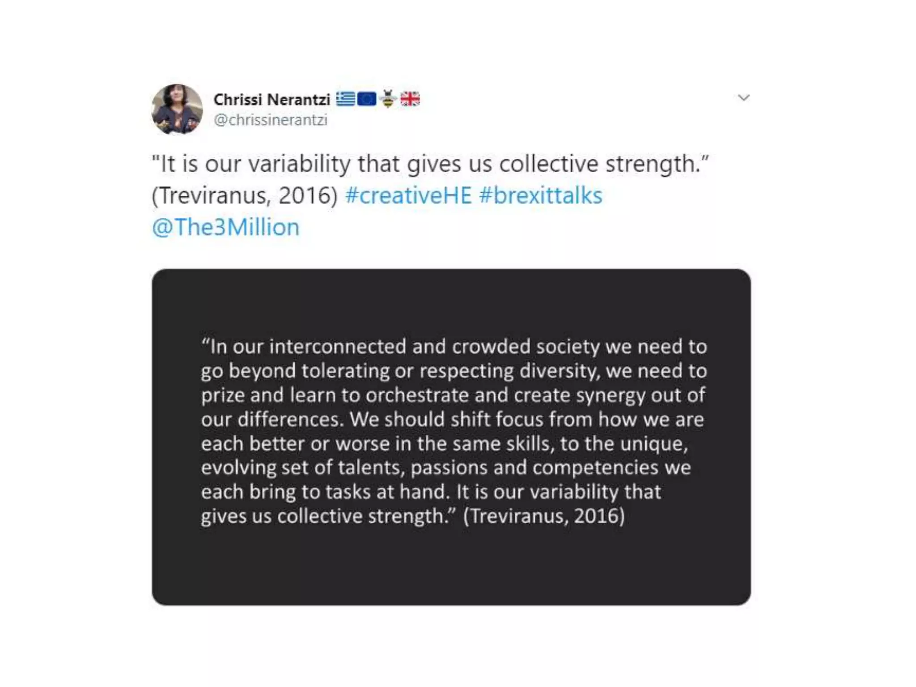Visit the @The3Million mention
Screen dimensions: 916x687
(225, 227)
